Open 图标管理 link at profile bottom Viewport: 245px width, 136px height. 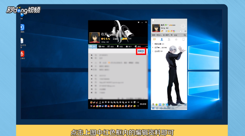[143, 104]
